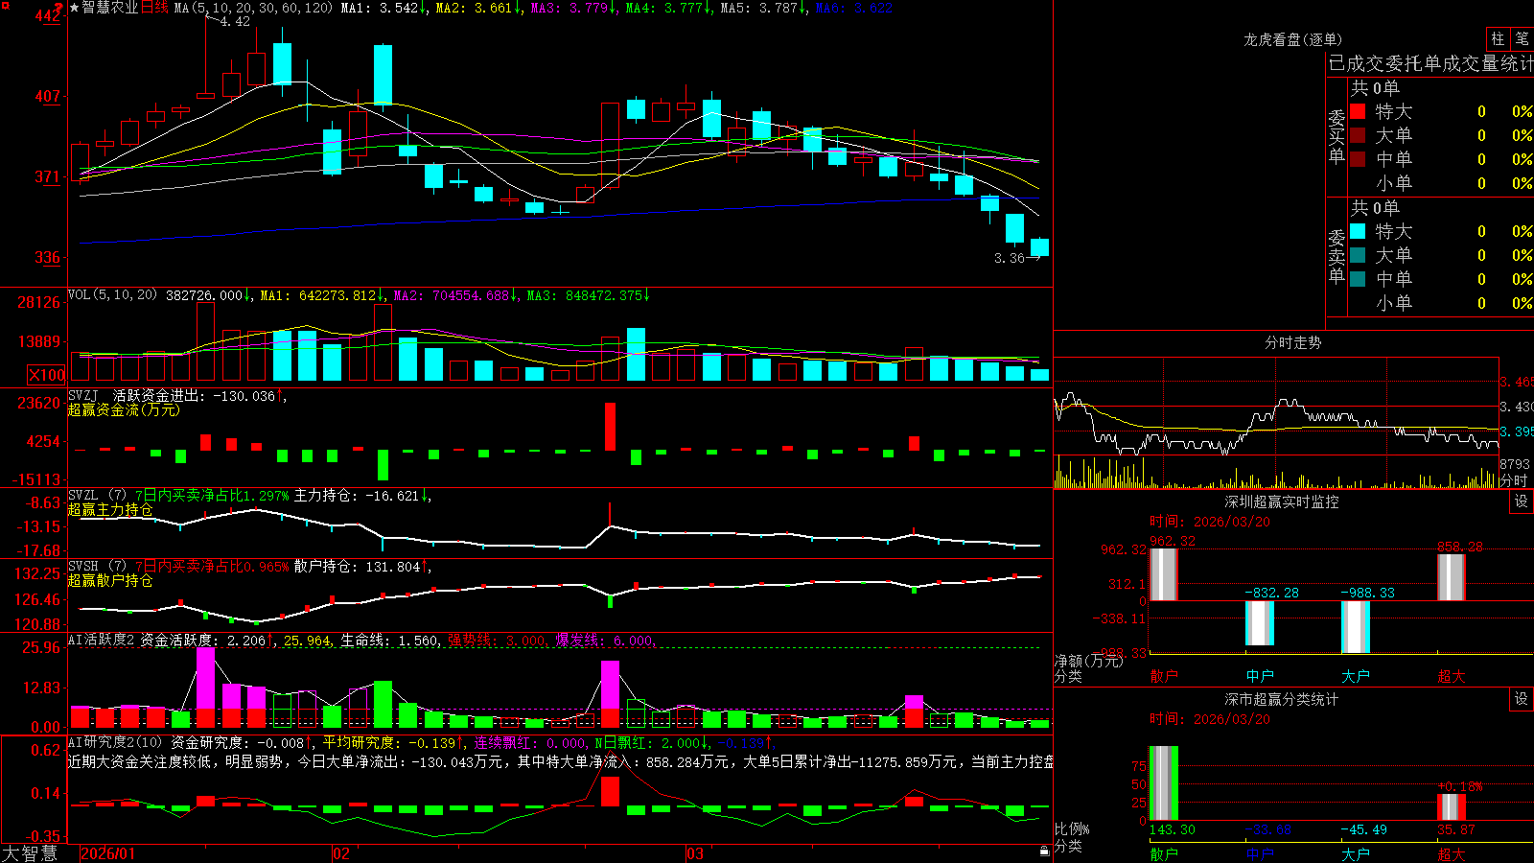Click the 已成交委托单成交量统计 header
Screen dimensions: 1534x863
[1430, 63]
